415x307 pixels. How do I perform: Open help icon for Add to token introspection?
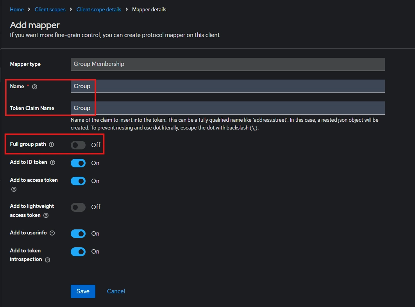pyautogui.click(x=48, y=260)
